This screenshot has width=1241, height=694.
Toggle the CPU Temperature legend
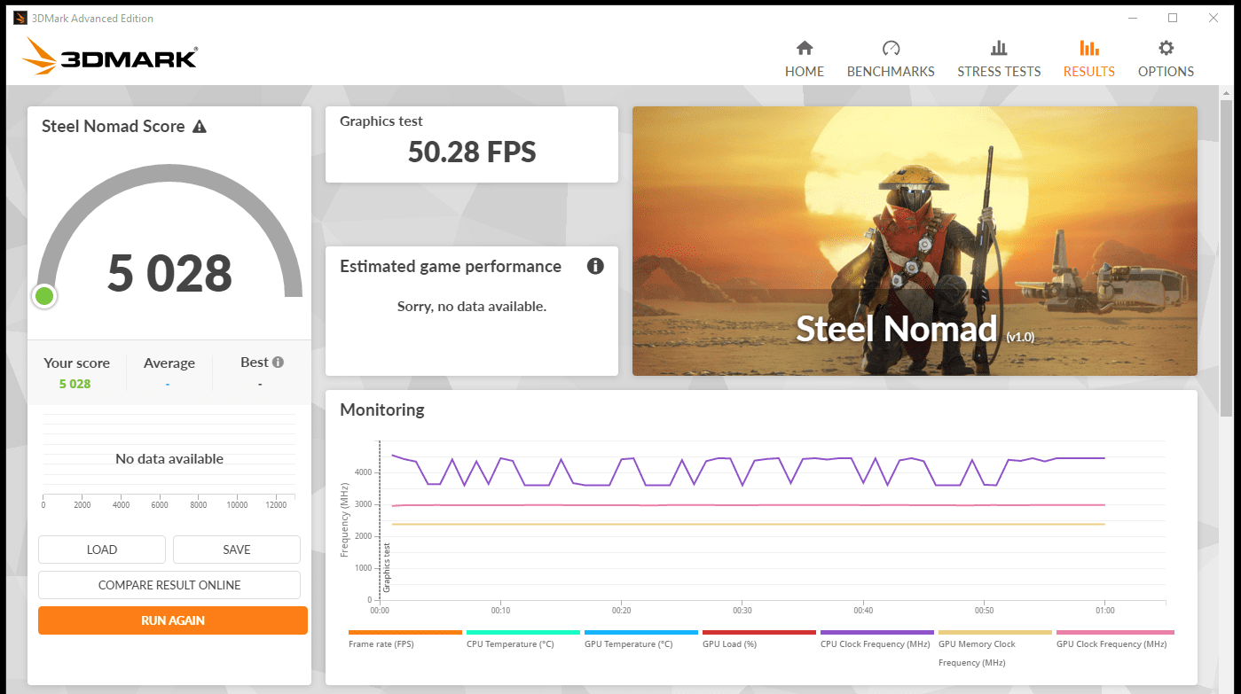(523, 639)
